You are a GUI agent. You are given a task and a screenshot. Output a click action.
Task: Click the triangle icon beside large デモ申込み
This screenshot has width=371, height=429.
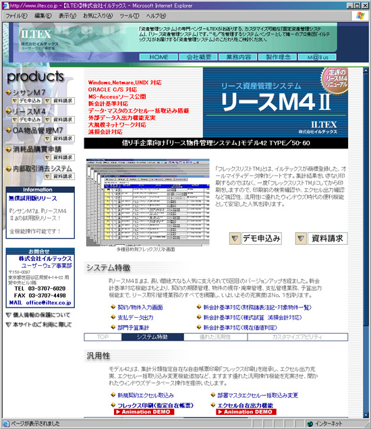pos(235,238)
